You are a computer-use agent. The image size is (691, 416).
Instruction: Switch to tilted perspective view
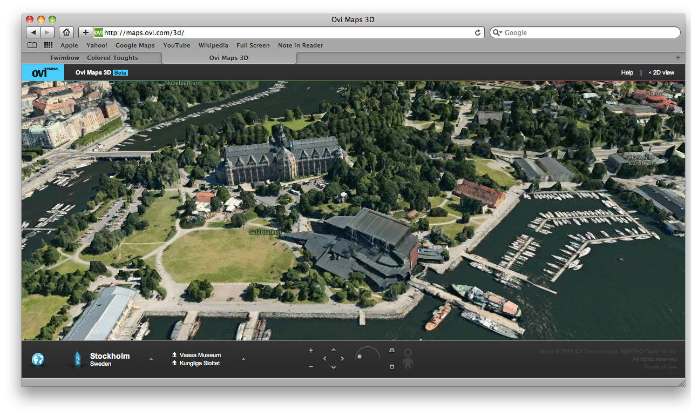pyautogui.click(x=392, y=351)
